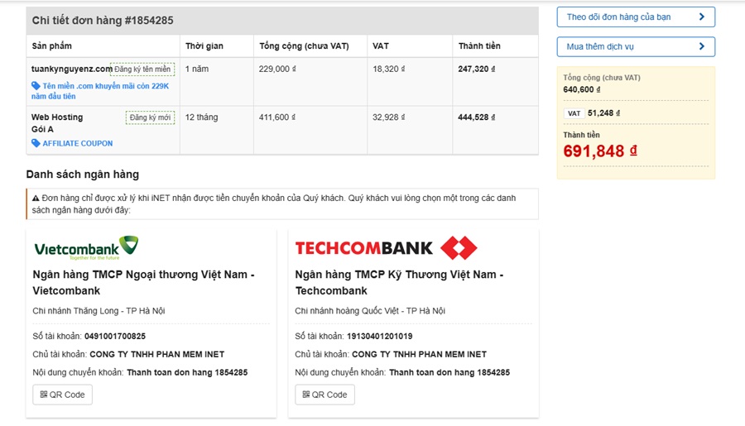Click the Techcombank logo
This screenshot has height=426, width=745.
click(386, 247)
